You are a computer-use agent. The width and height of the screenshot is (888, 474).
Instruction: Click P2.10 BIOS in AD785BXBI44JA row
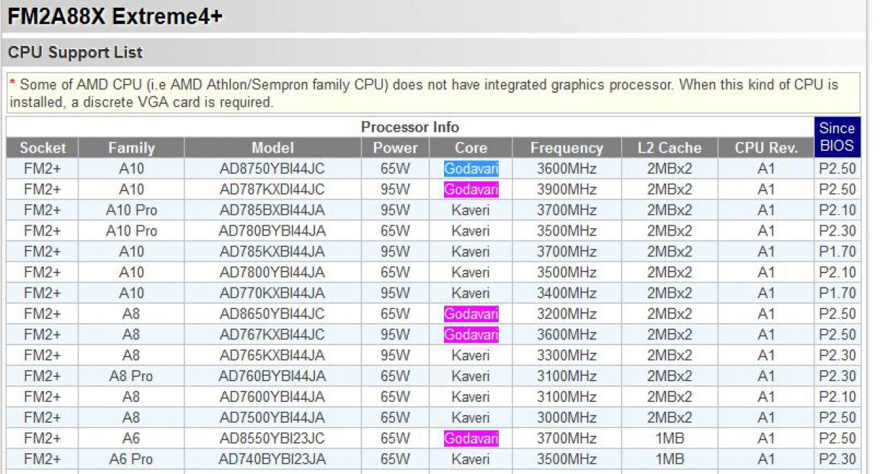(x=837, y=210)
